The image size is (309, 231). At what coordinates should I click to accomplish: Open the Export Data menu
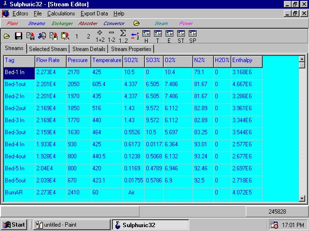tap(94, 13)
